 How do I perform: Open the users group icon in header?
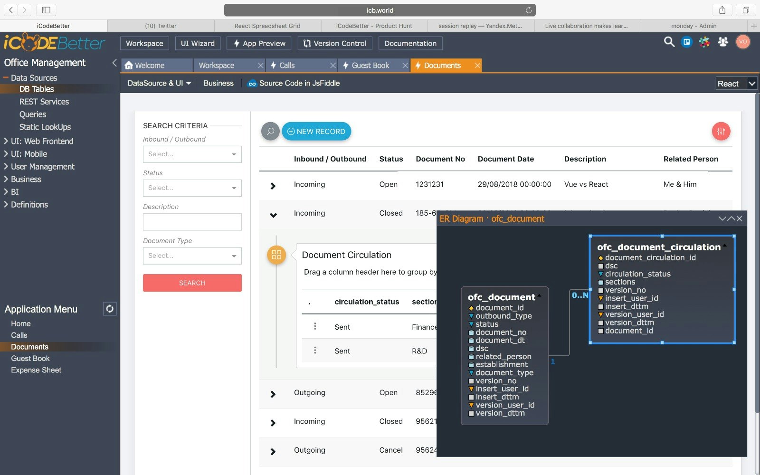pyautogui.click(x=723, y=42)
